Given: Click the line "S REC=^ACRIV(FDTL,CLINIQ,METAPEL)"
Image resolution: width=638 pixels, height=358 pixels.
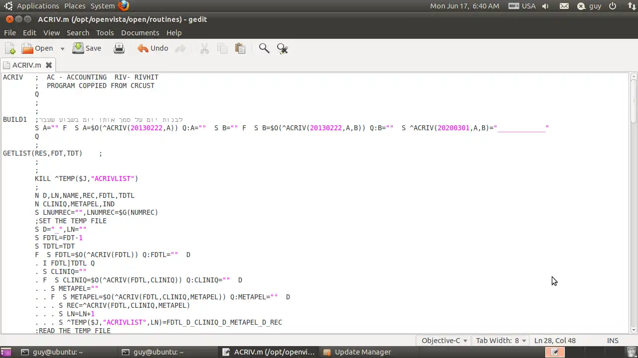Looking at the screenshot, I should tap(125, 305).
